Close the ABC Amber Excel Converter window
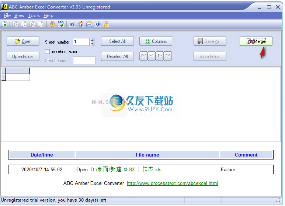Image resolution: width=285 pixels, height=206 pixels. tap(278, 7)
